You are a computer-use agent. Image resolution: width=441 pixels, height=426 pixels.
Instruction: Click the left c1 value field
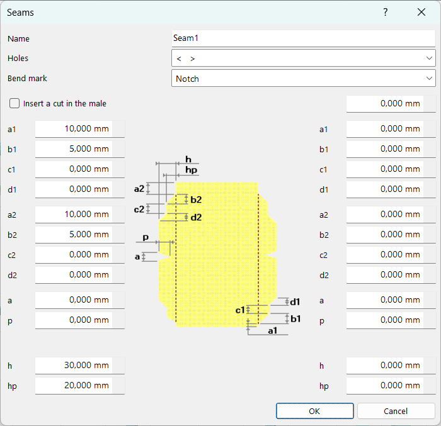pos(74,169)
